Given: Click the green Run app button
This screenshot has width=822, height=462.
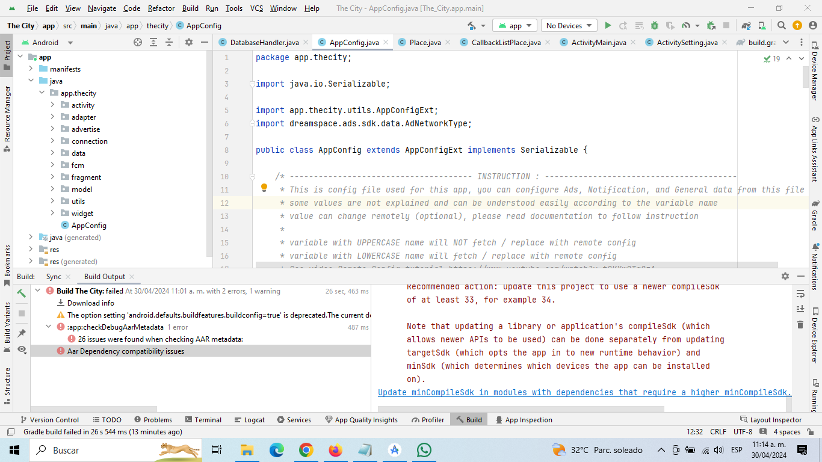Looking at the screenshot, I should (x=608, y=26).
